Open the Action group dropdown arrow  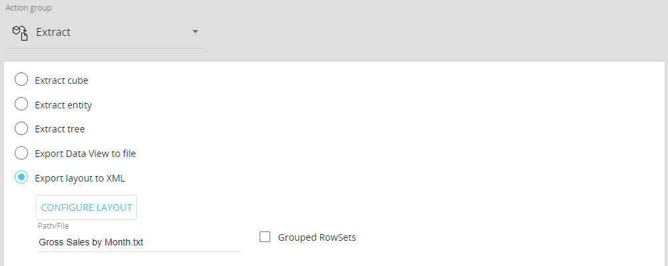(x=195, y=32)
